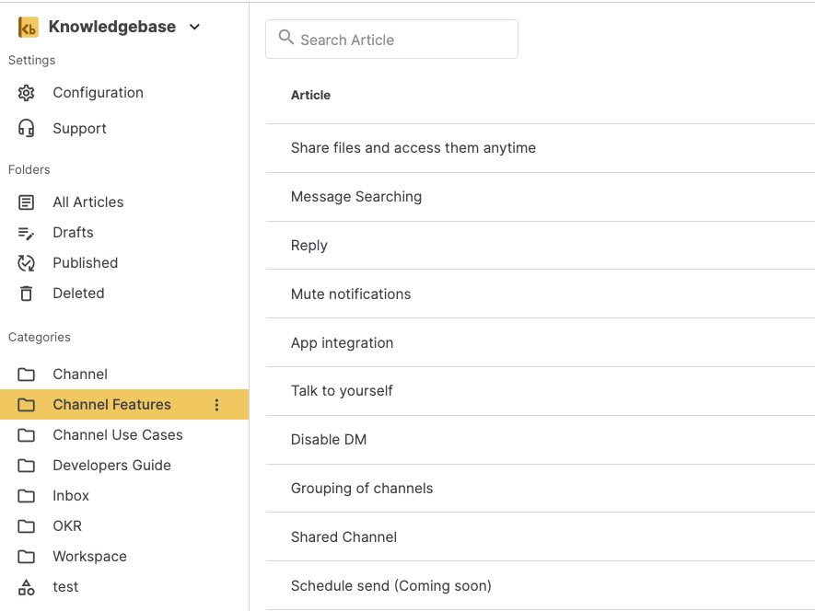The width and height of the screenshot is (815, 611).
Task: Focus the Search Article input field
Action: pos(391,40)
